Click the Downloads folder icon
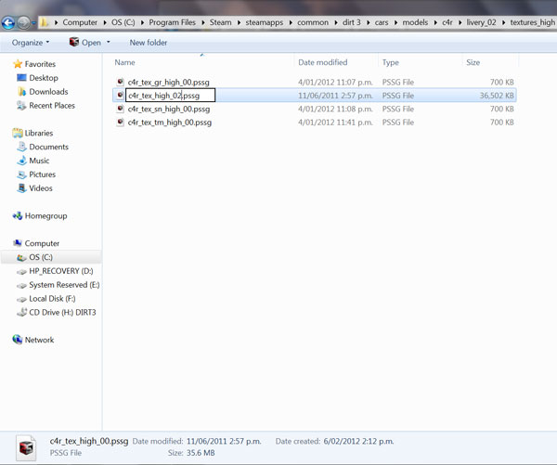 (x=21, y=92)
